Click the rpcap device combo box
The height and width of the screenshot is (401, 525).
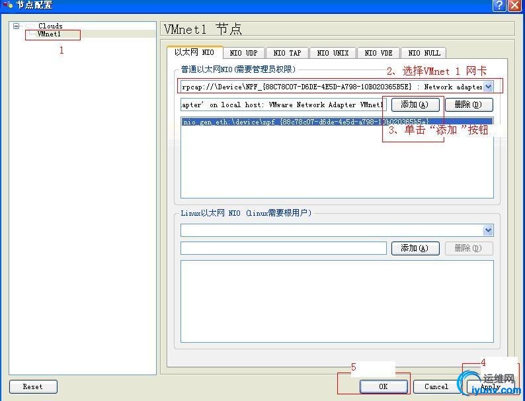[x=337, y=87]
